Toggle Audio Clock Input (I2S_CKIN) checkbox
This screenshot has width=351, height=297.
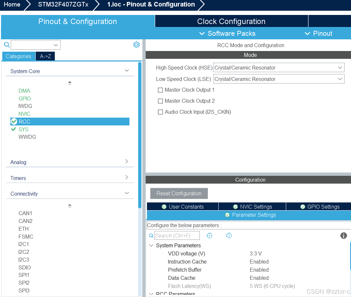[x=160, y=112]
